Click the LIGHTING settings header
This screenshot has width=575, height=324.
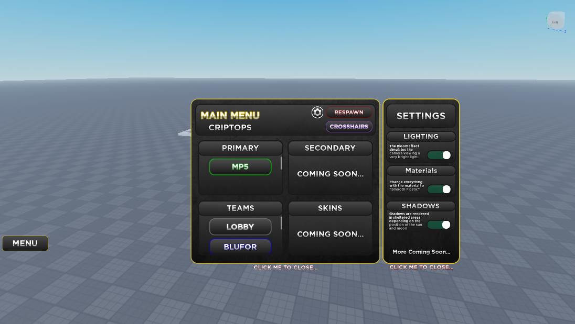click(x=421, y=137)
